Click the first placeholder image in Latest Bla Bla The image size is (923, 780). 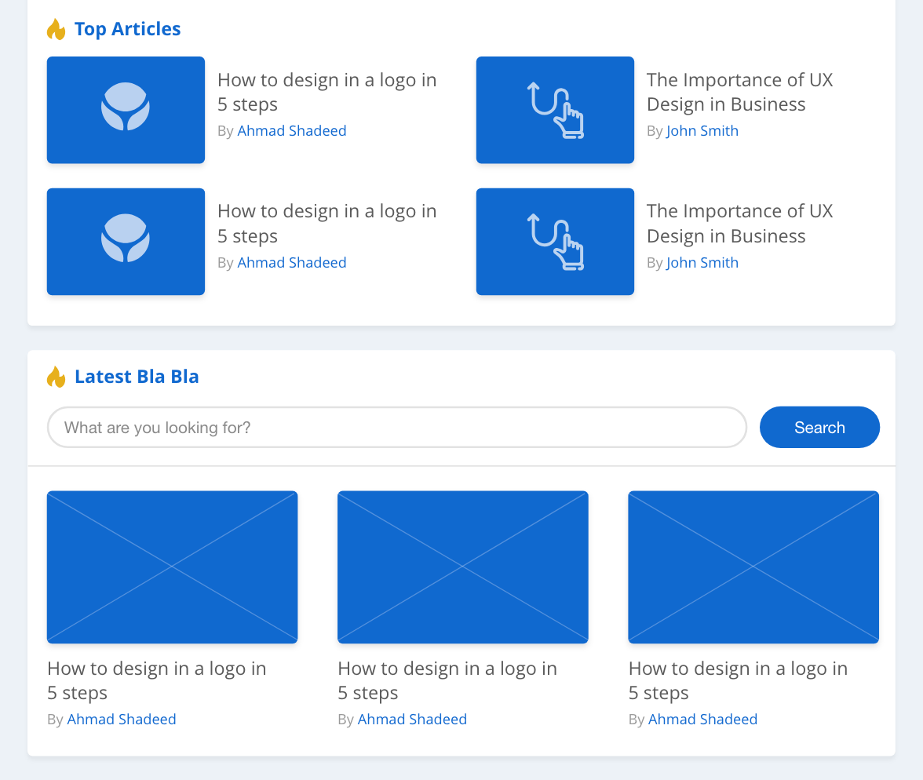pos(172,567)
